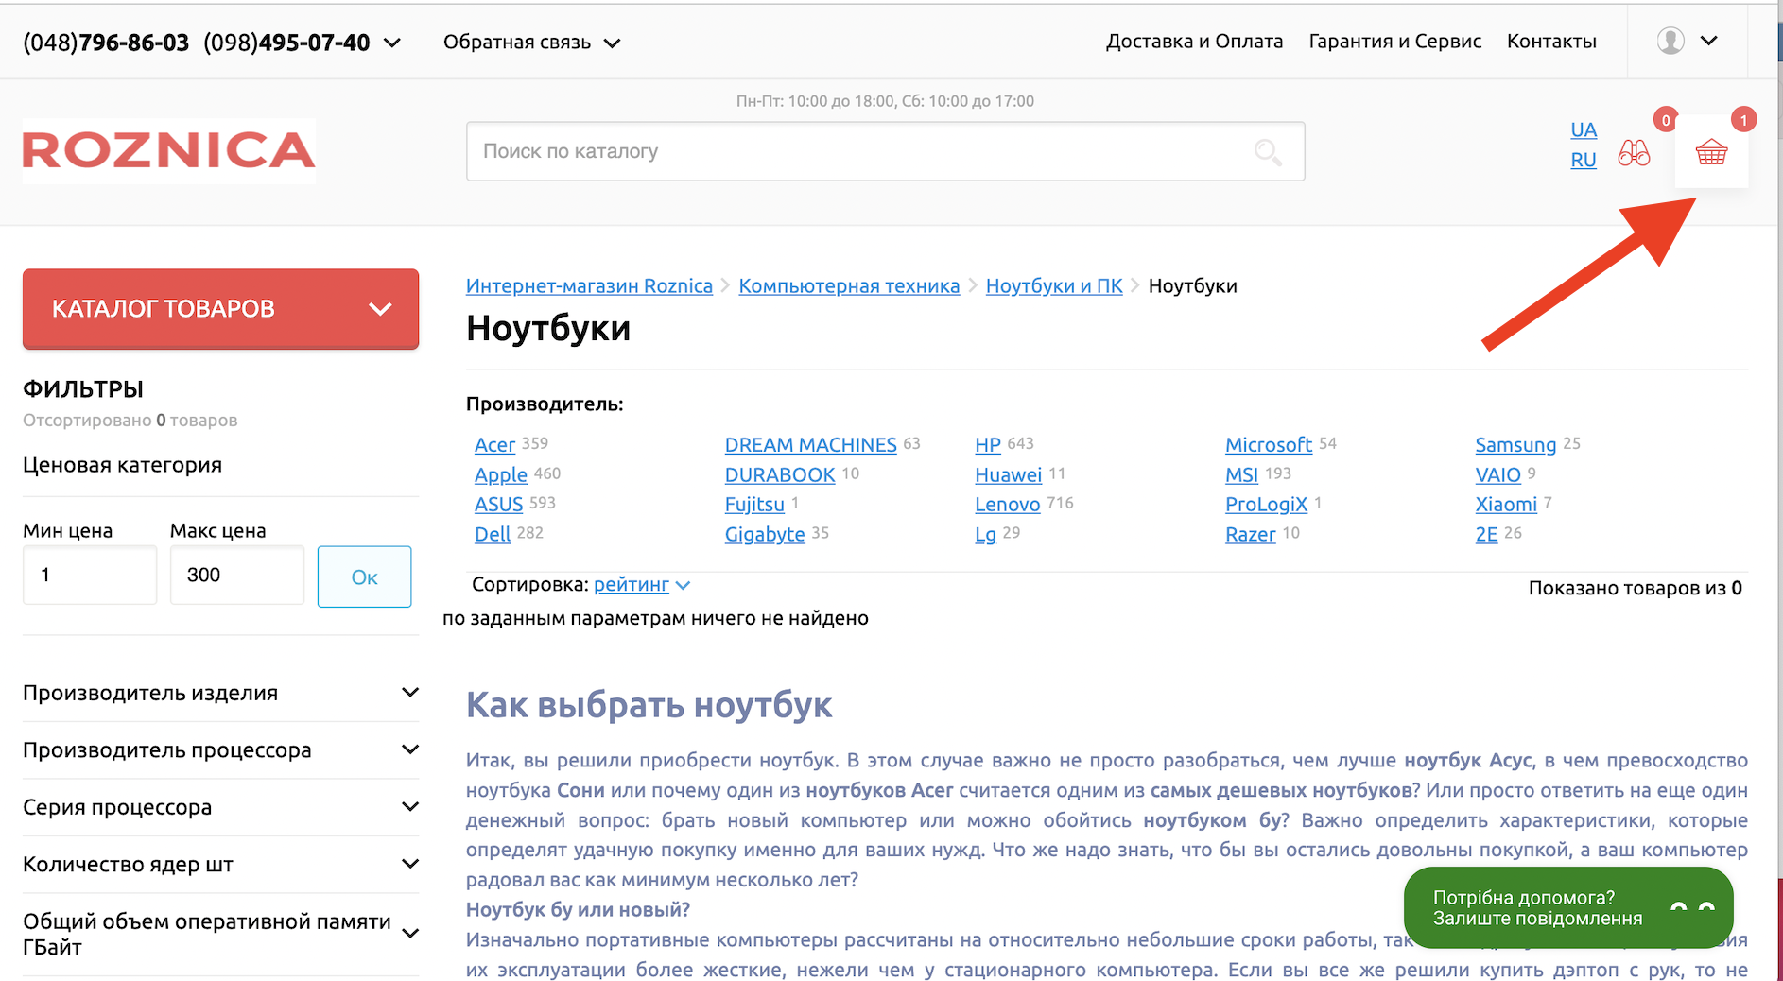Open the green help chat widget
This screenshot has height=981, width=1783.
1567,907
